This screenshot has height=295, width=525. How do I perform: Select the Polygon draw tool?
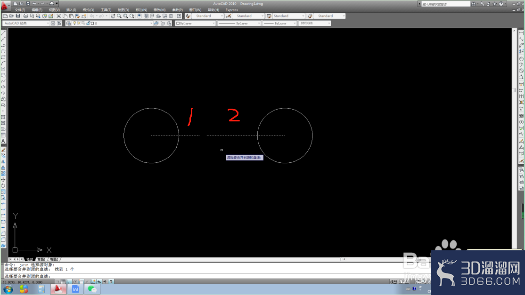coord(3,51)
